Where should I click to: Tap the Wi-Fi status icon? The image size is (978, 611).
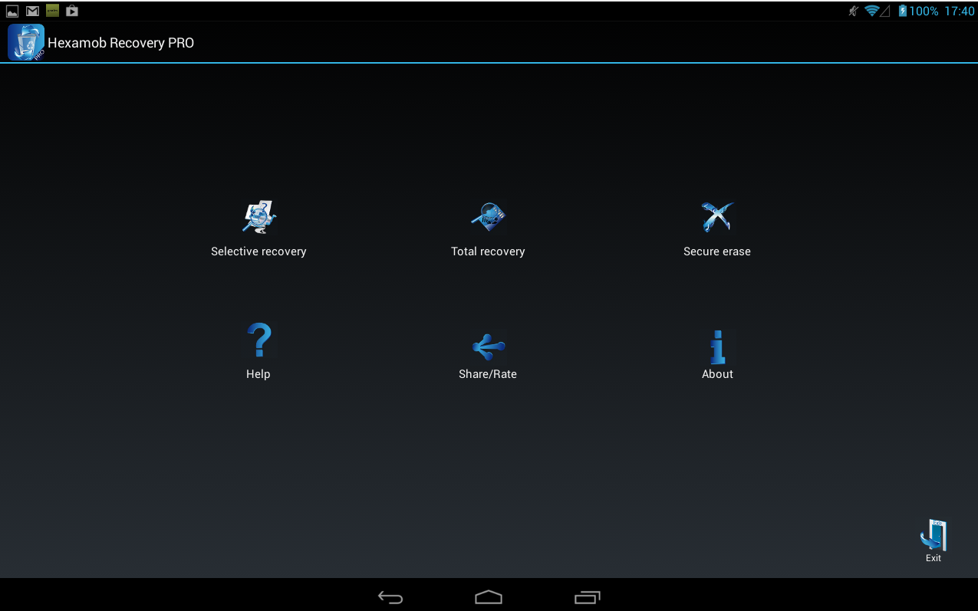871,11
